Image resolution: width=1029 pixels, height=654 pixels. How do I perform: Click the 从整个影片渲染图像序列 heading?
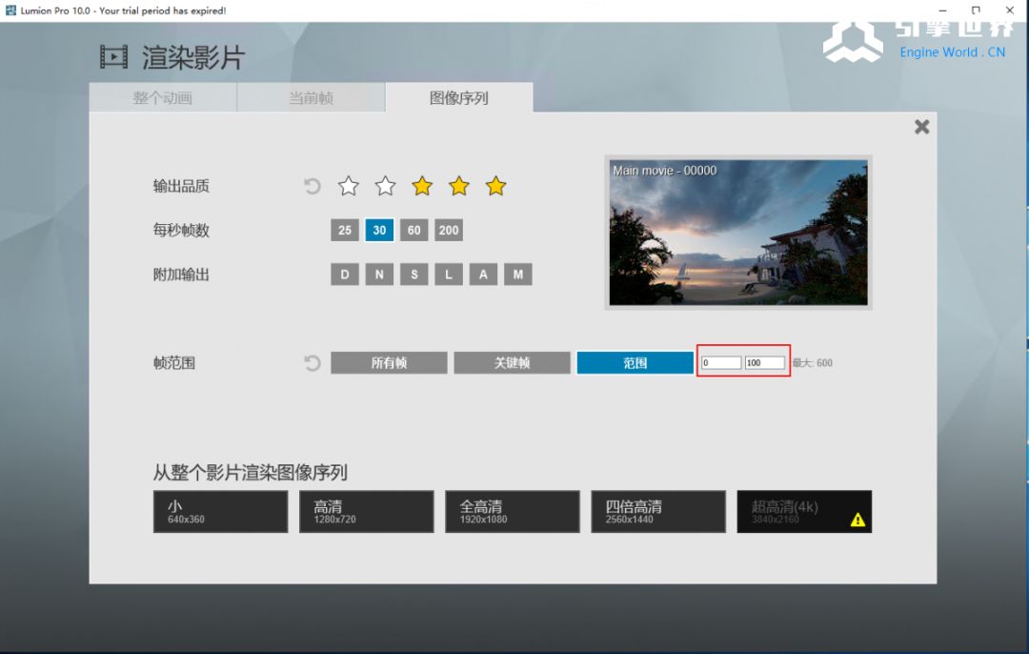tap(250, 472)
